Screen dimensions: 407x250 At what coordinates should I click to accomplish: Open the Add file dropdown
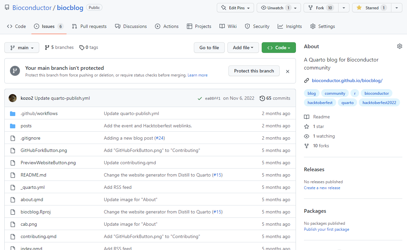(x=243, y=48)
